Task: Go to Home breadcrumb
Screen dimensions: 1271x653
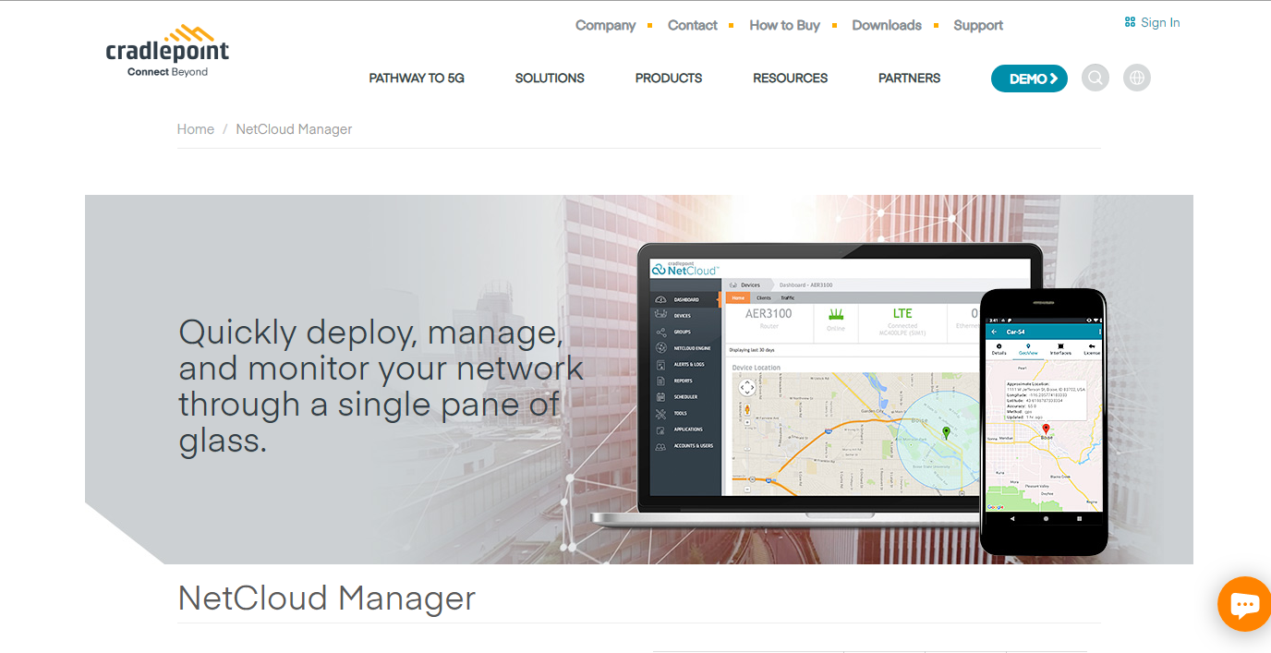Action: (x=196, y=129)
